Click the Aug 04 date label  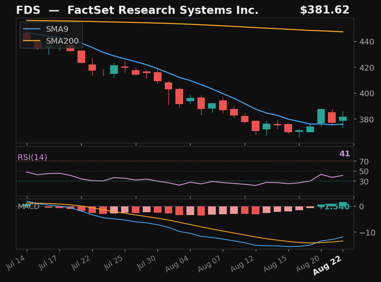tap(177, 264)
